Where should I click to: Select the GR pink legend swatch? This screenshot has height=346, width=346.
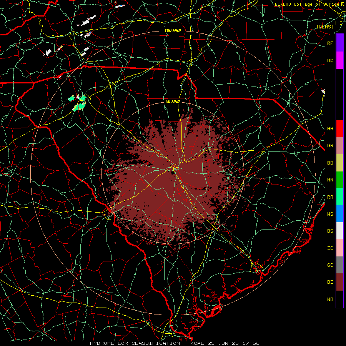[x=339, y=145]
